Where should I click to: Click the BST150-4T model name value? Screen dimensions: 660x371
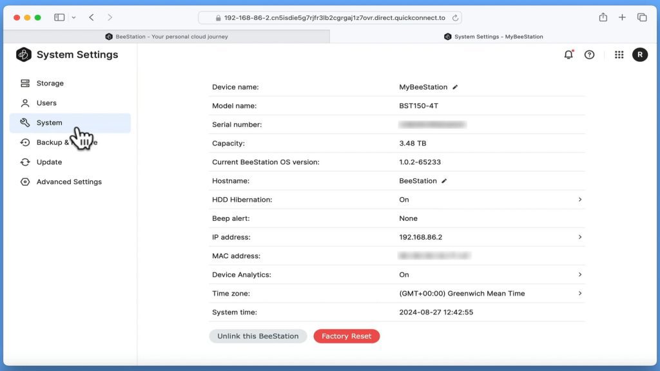pos(418,106)
